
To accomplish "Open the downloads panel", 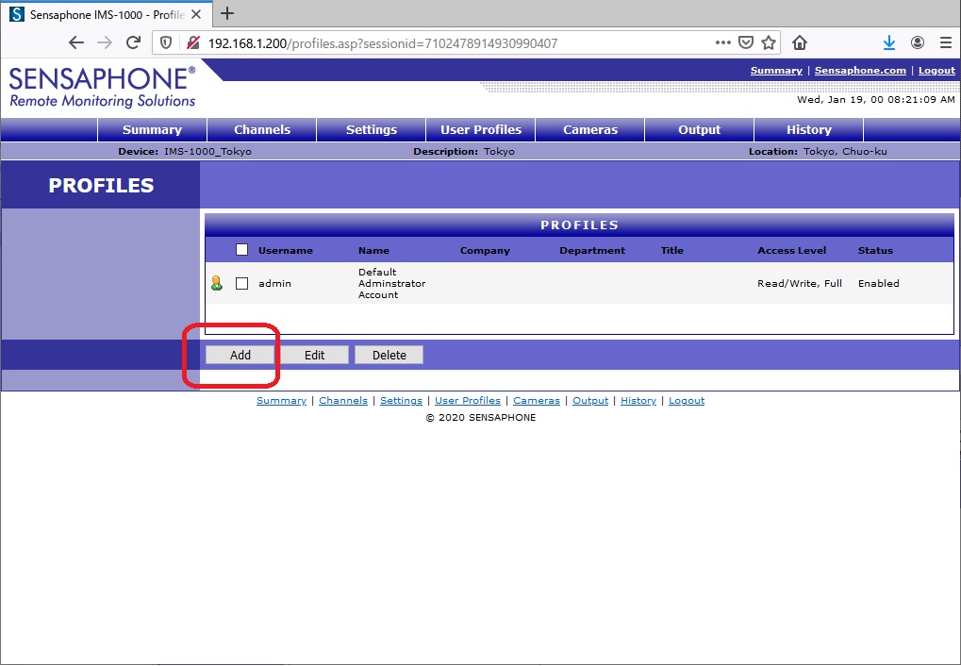I will 889,43.
